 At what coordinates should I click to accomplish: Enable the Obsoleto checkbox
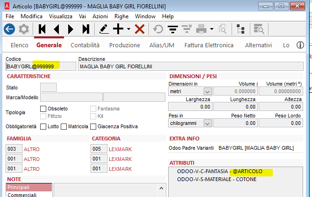(x=43, y=109)
